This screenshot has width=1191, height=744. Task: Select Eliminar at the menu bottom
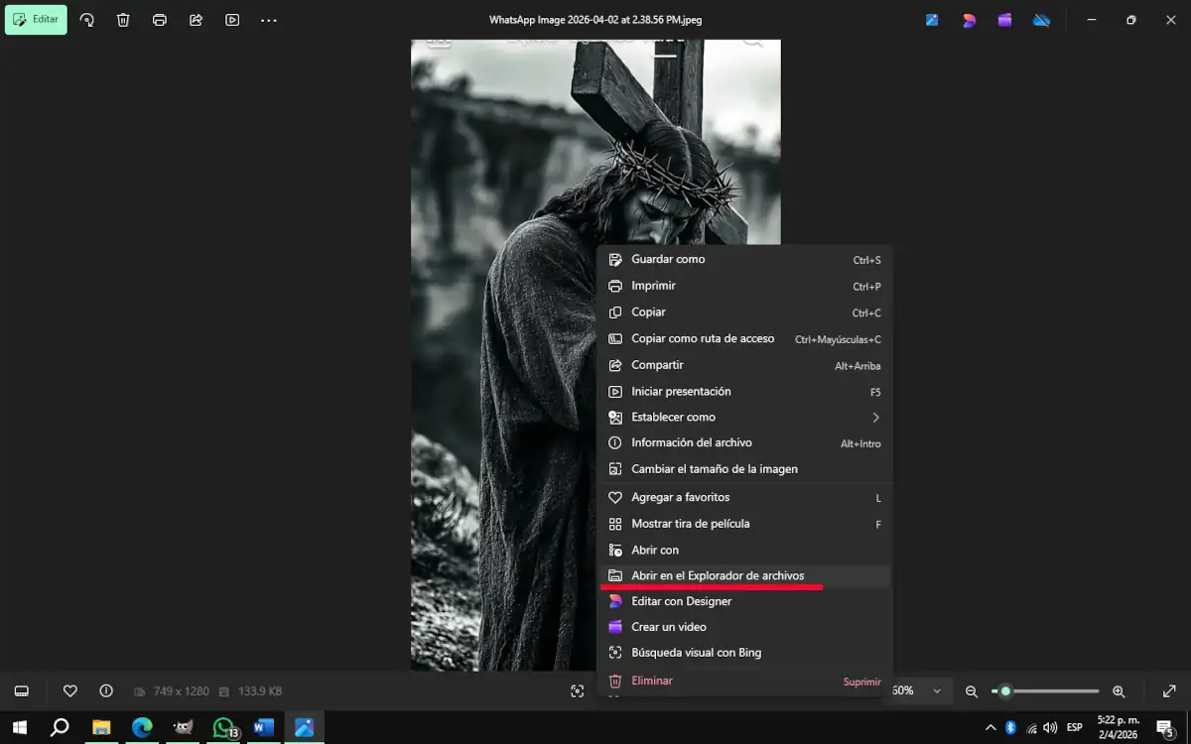coord(652,681)
